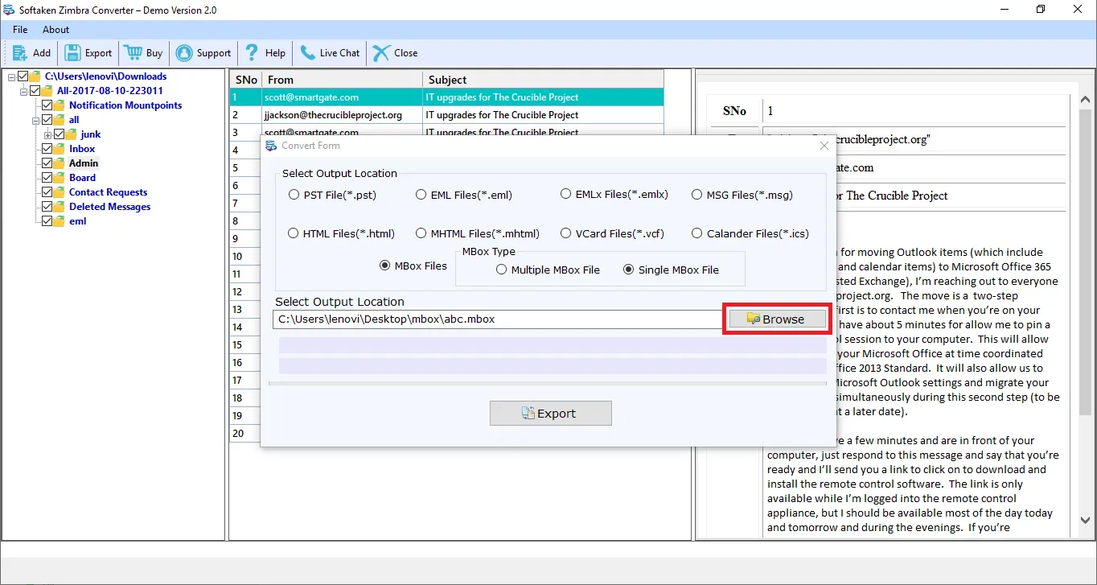
Task: Expand the junk folder node
Action: tap(47, 134)
